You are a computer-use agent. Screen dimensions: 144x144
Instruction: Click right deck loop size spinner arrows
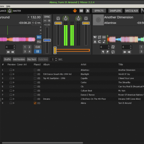pyautogui.click(x=109, y=47)
